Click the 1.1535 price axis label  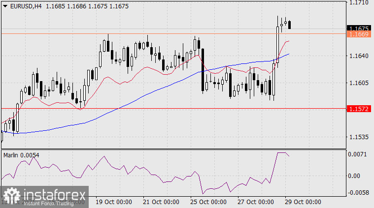pos(358,137)
